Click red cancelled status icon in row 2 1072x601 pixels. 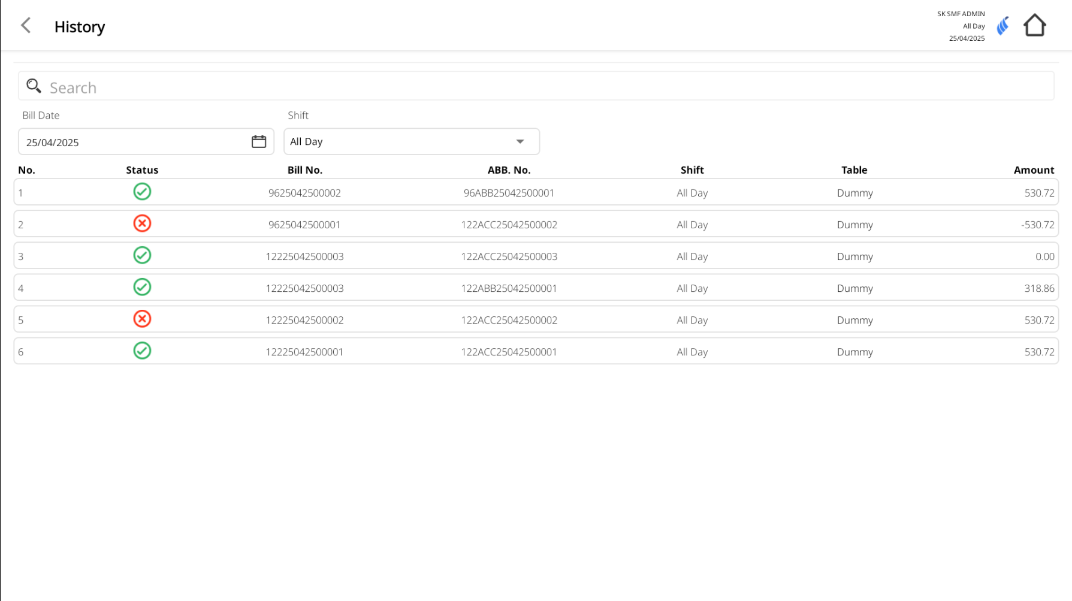[142, 224]
